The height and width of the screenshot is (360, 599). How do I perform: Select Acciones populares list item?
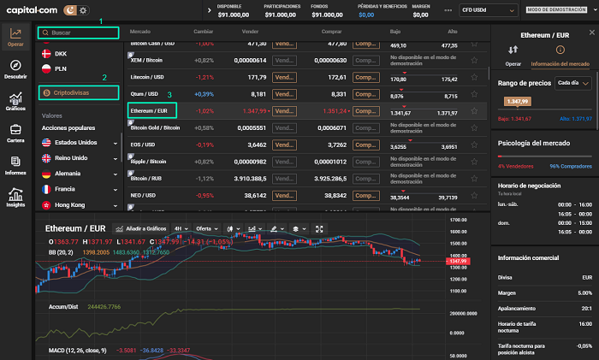pos(68,128)
